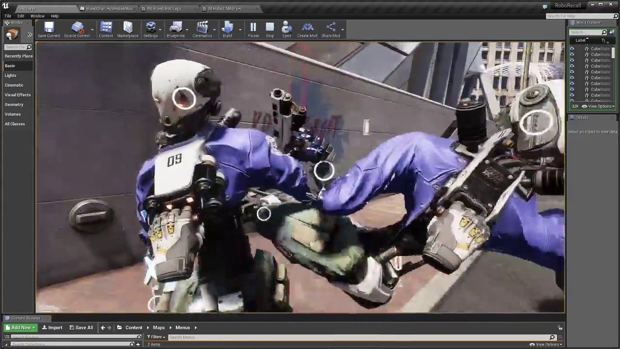
Task: Open World Outliner View Options dropdown
Action: click(x=598, y=106)
